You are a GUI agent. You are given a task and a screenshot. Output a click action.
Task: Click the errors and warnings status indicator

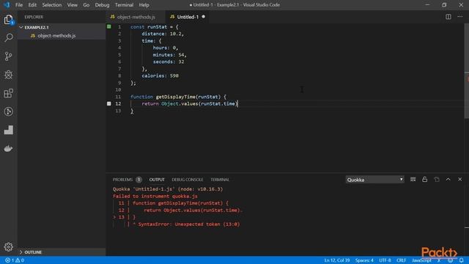pos(15,260)
